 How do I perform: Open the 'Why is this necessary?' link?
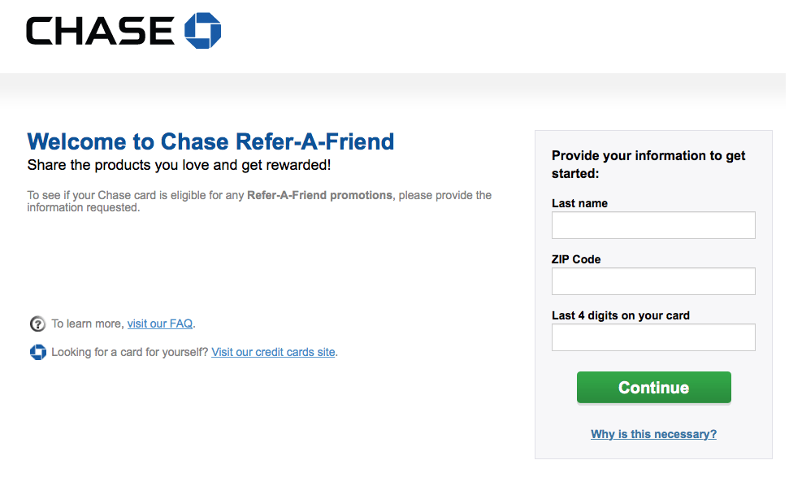pyautogui.click(x=653, y=434)
